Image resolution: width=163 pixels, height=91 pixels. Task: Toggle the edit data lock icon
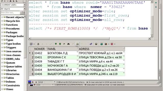point(38,44)
